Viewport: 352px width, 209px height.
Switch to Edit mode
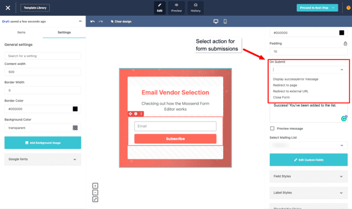pos(160,8)
